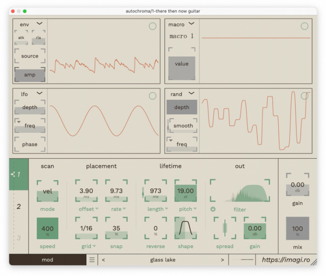Image resolution: width=326 pixels, height=276 pixels.
Task: Click the mix 100 percent box
Action: coord(297,229)
